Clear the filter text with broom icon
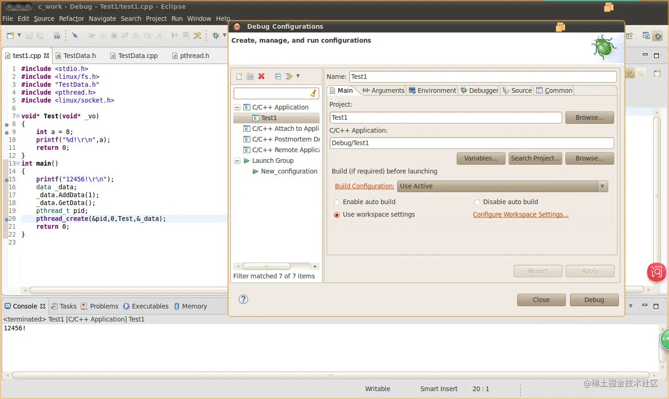 click(314, 93)
